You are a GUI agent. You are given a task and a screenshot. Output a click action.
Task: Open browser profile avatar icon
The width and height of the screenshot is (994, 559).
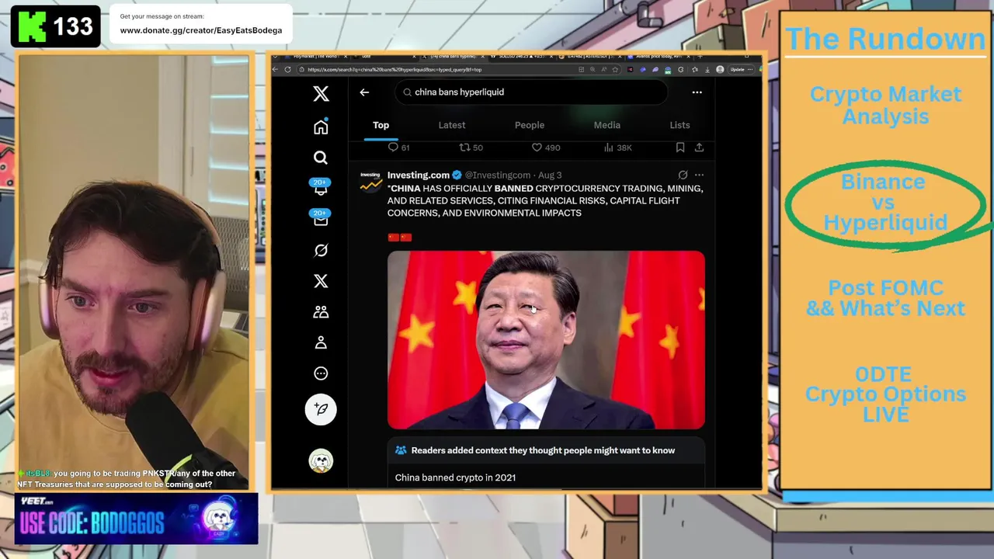pyautogui.click(x=720, y=70)
